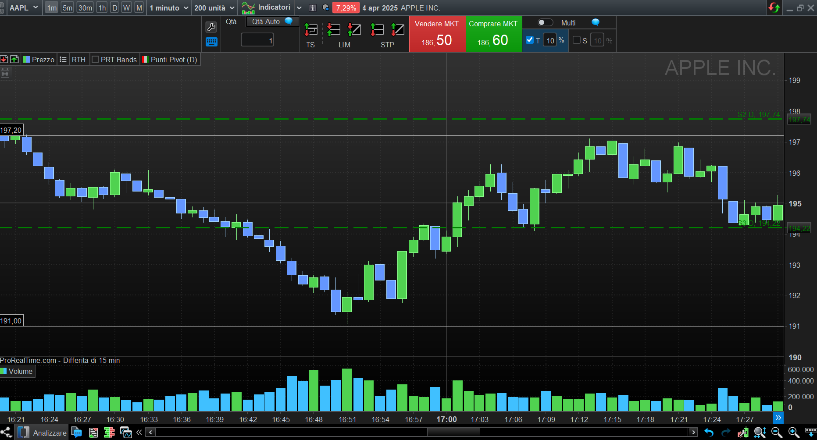This screenshot has height=440, width=817.
Task: Select the horizontal stop order icon
Action: click(x=377, y=30)
